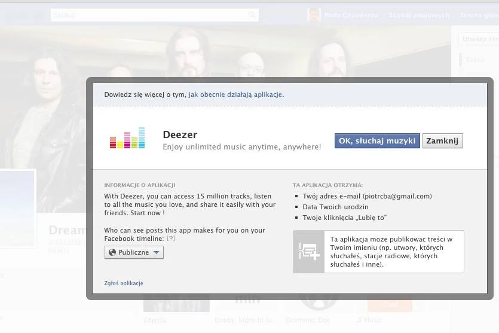This screenshot has height=333, width=499.
Task: Click the Zamknij button
Action: [442, 140]
